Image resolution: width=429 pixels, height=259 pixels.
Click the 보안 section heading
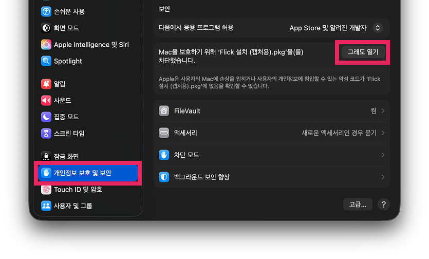pos(164,9)
